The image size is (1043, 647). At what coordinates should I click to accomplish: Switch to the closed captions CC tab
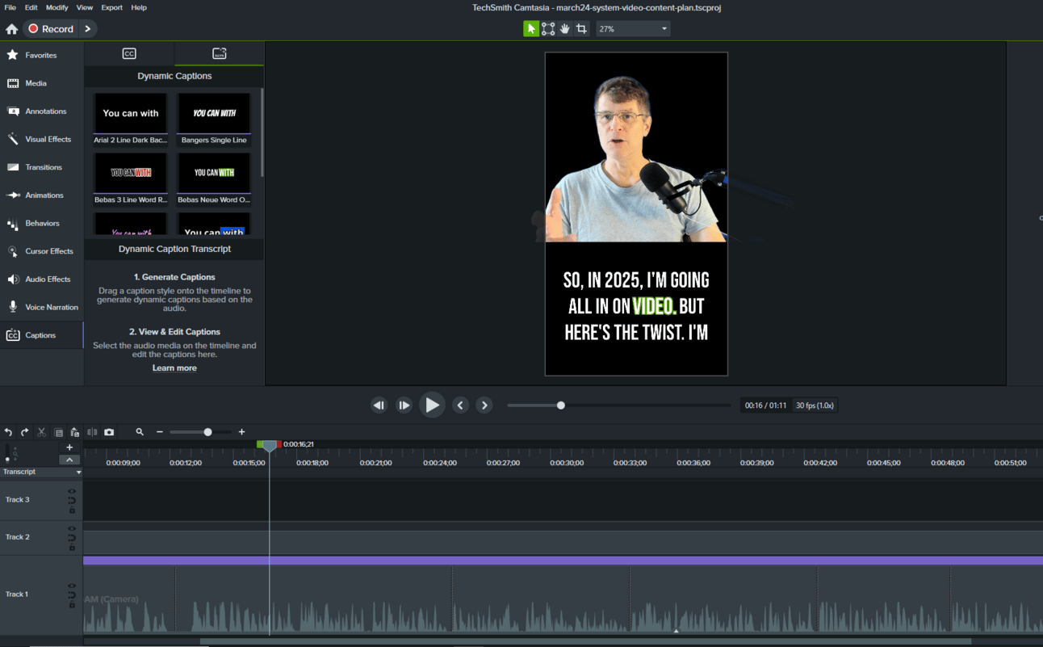129,53
